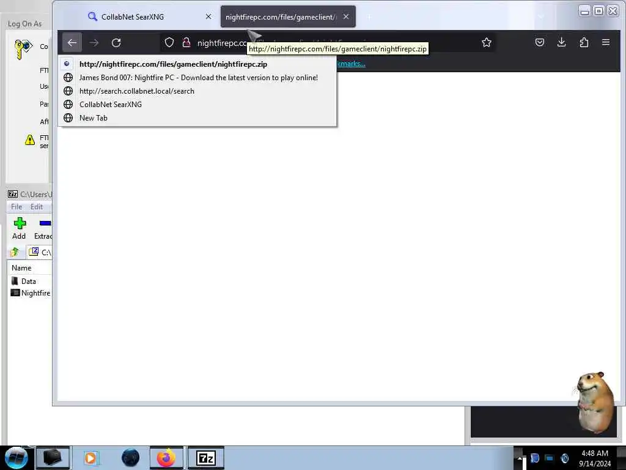Open the black box taskbar application

coord(53,458)
